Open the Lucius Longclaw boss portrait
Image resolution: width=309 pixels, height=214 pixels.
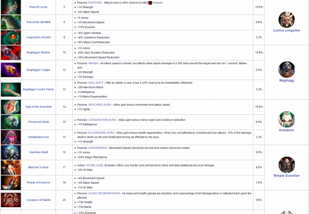click(x=286, y=20)
